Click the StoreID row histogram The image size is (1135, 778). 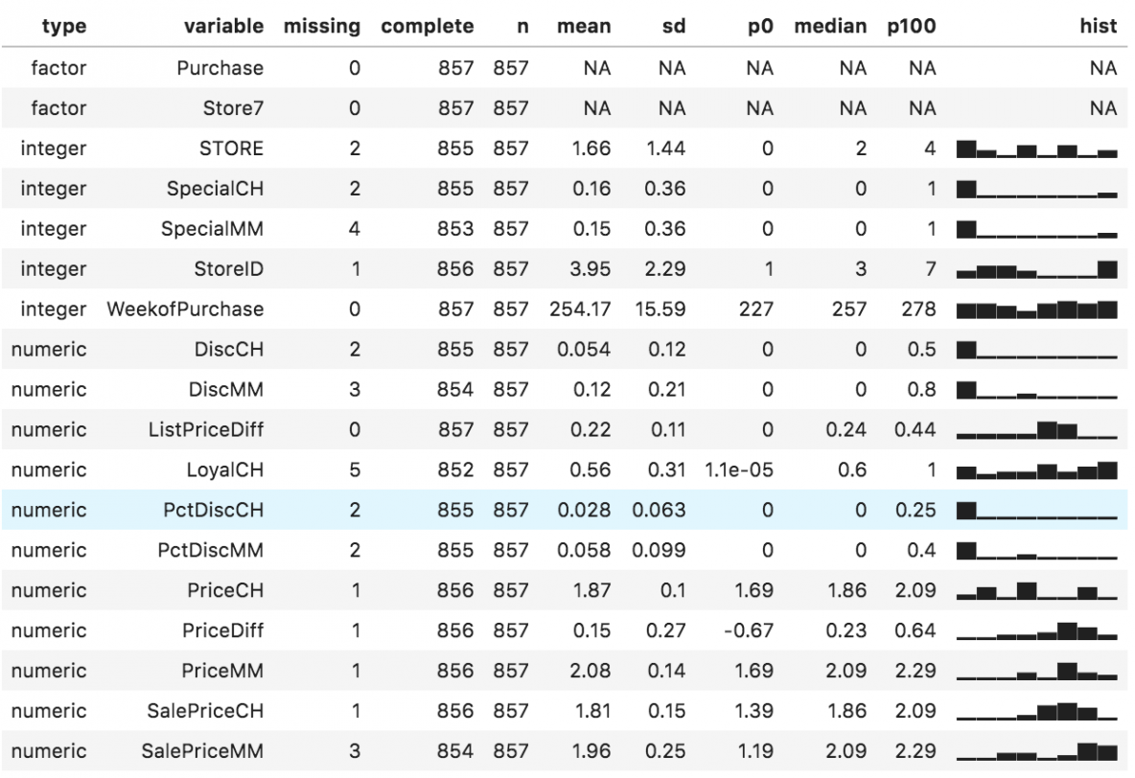[1037, 270]
